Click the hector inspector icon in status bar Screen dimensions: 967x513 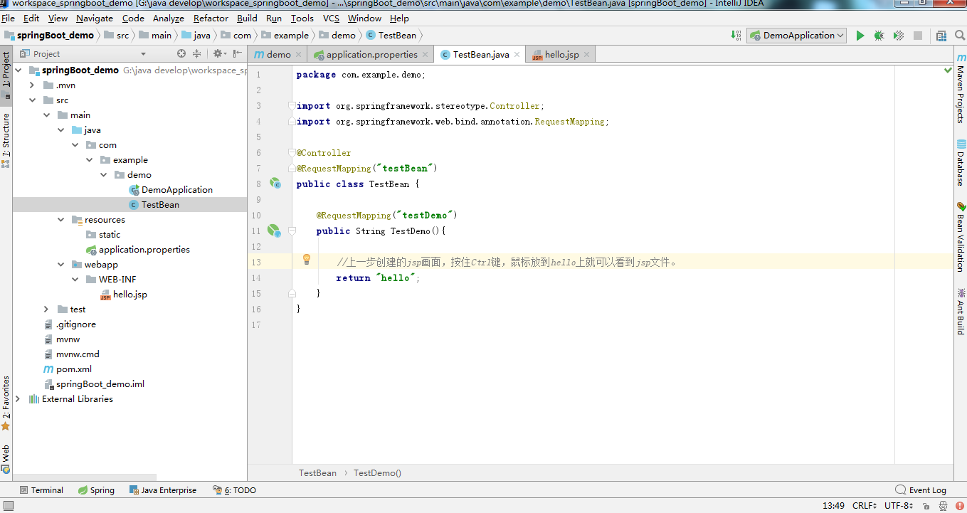[944, 506]
